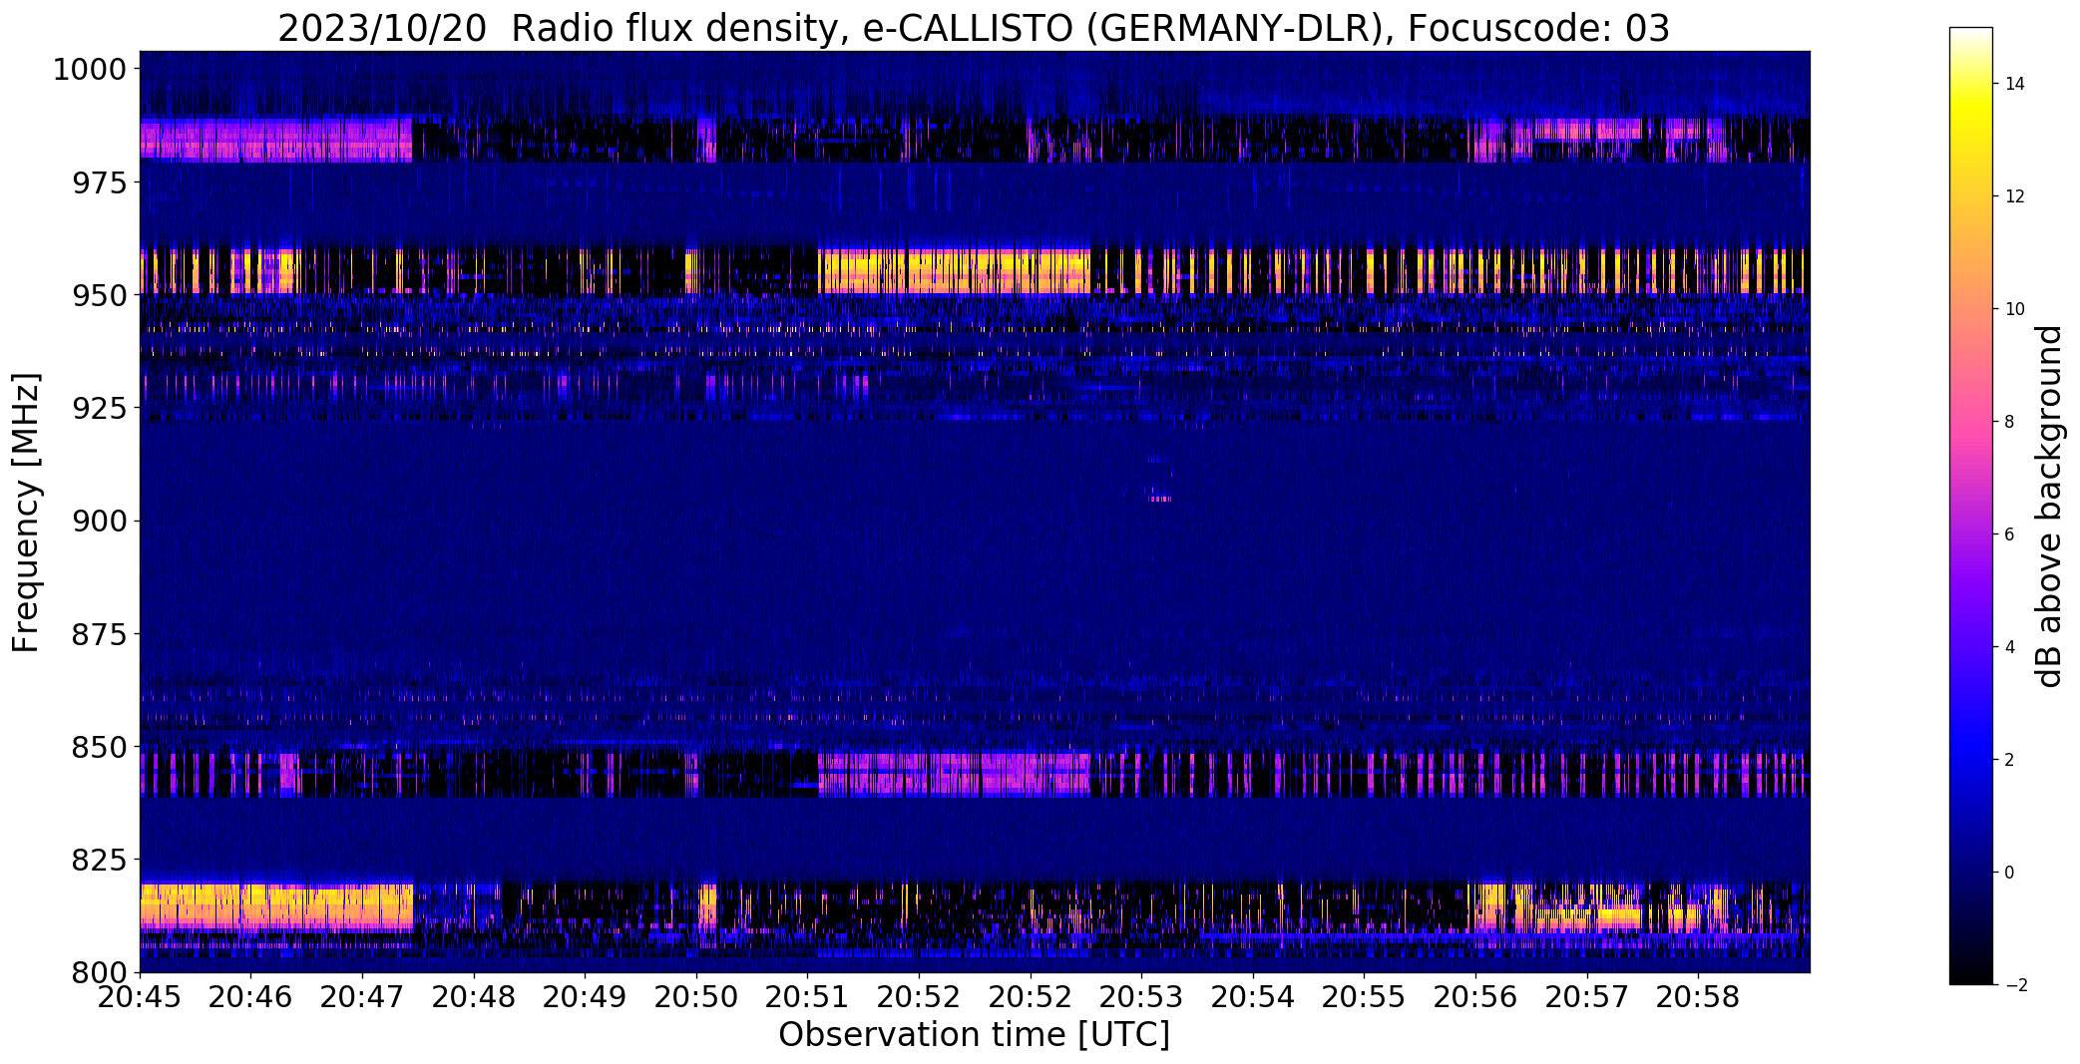Click the colorbar tick label 2

2010,760
